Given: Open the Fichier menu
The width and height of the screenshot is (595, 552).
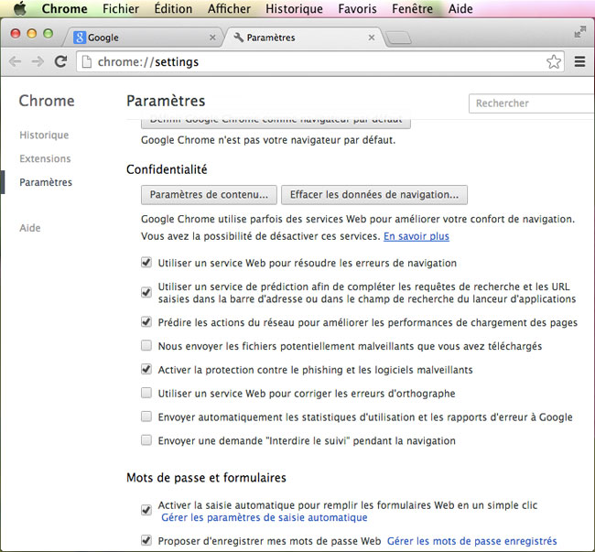Looking at the screenshot, I should click(x=121, y=8).
